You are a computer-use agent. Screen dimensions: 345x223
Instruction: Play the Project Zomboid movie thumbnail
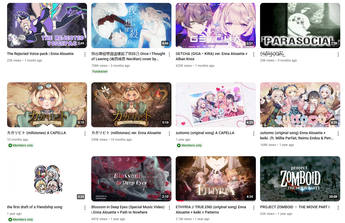coord(300,179)
